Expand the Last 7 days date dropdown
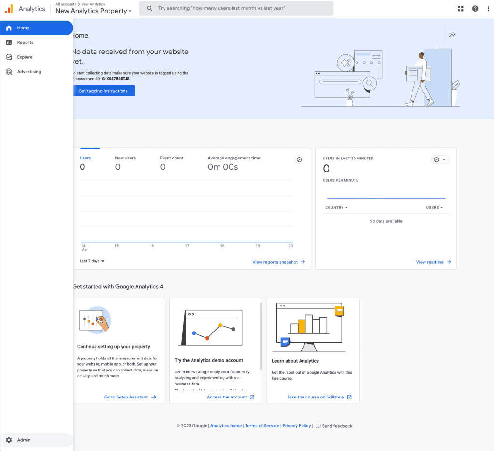494x451 pixels. click(92, 261)
